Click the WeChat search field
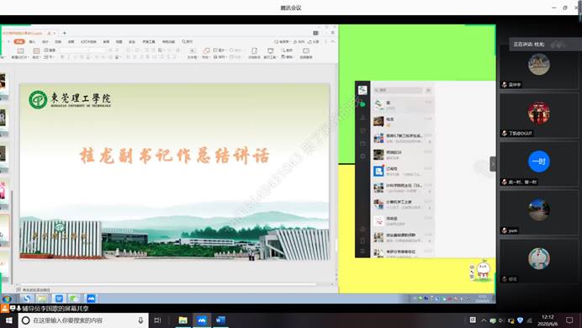Screen dimensions: 582x328 398,90
